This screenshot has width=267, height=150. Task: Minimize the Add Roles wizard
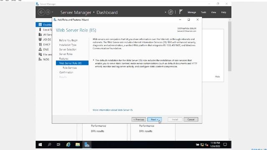click(180, 20)
